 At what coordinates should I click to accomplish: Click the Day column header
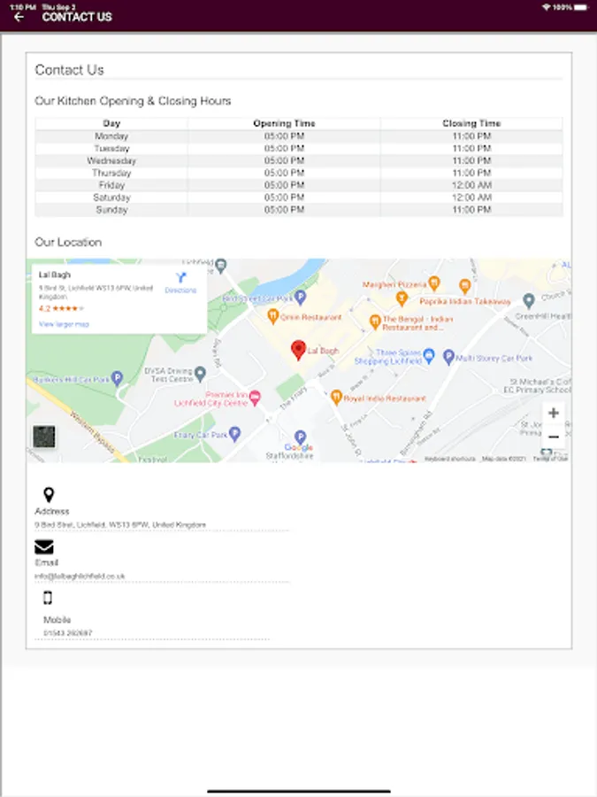pyautogui.click(x=111, y=123)
